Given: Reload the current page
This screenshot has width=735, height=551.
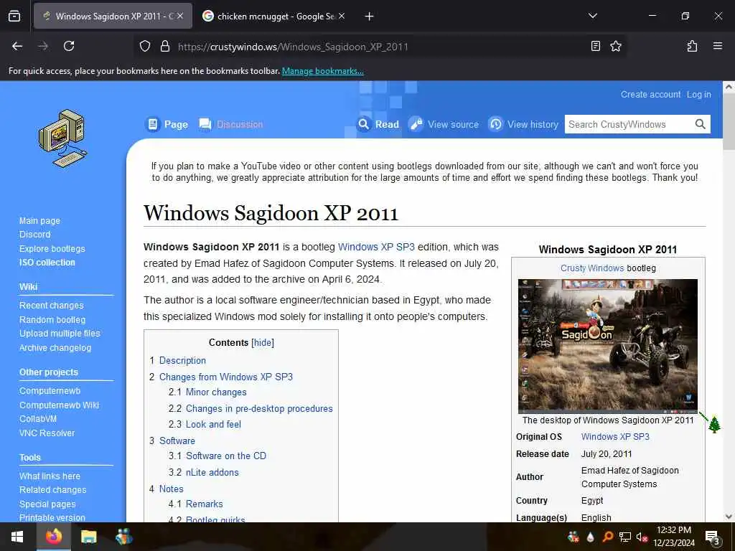Looking at the screenshot, I should [69, 46].
